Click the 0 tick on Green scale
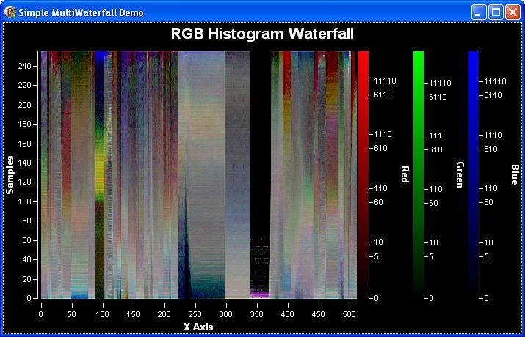 coord(431,298)
